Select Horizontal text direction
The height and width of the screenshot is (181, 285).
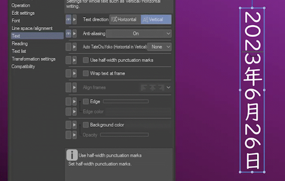coord(125,20)
